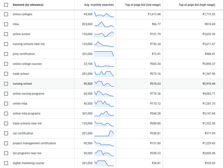
Task: Select the 'online colleges' row checkbox
Action: tap(6, 14)
